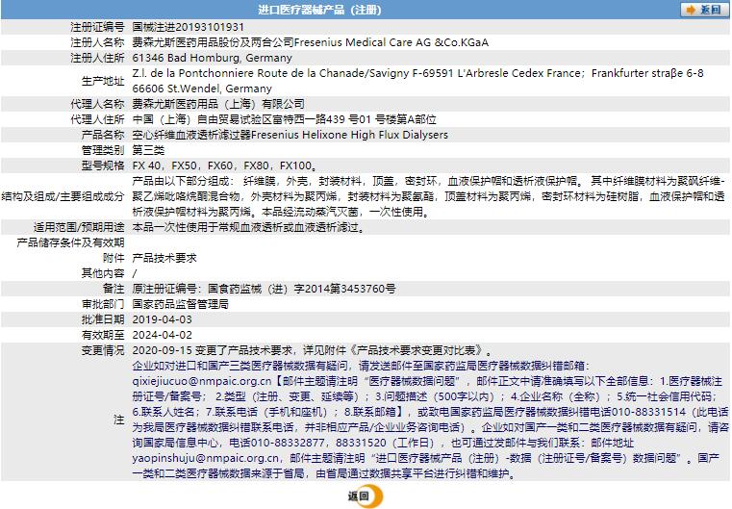Click the bottom 返回 button with orange ring
732x509 pixels.
point(366,496)
